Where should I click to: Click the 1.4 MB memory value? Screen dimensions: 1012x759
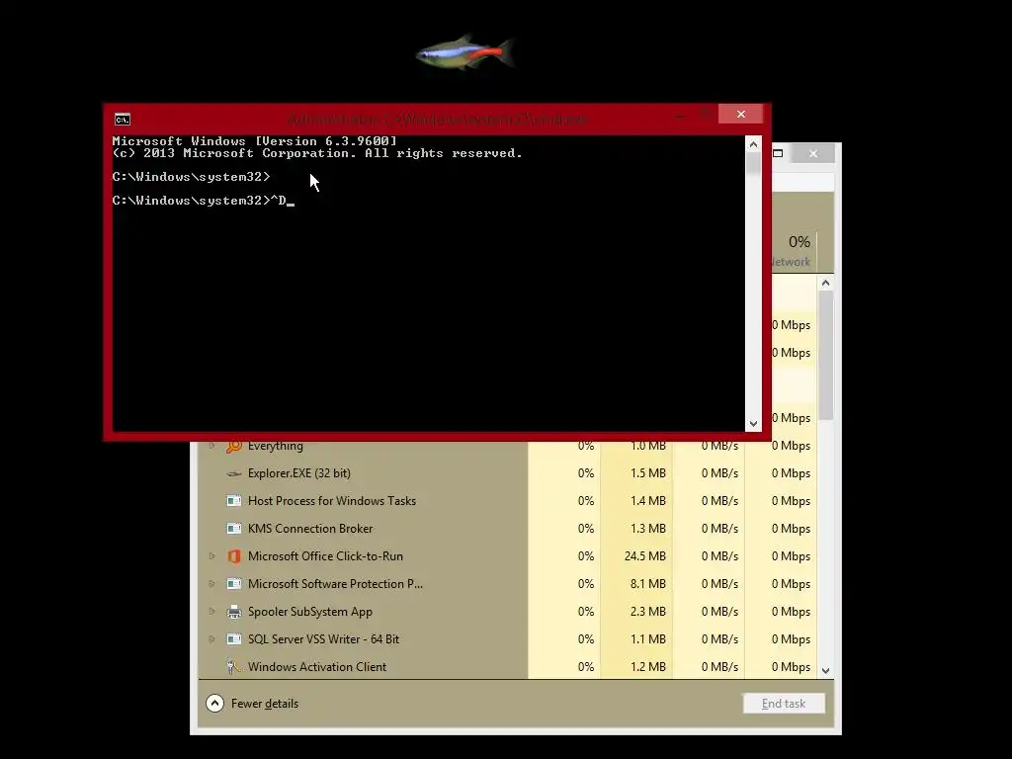(x=648, y=501)
